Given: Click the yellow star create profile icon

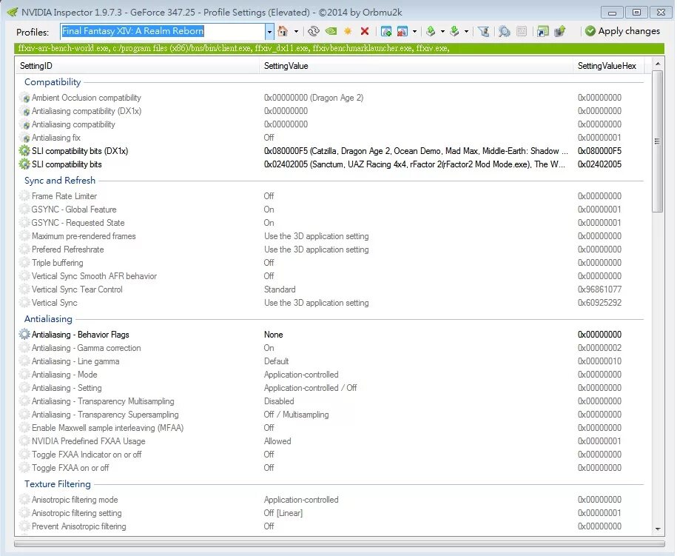Looking at the screenshot, I should click(x=348, y=31).
